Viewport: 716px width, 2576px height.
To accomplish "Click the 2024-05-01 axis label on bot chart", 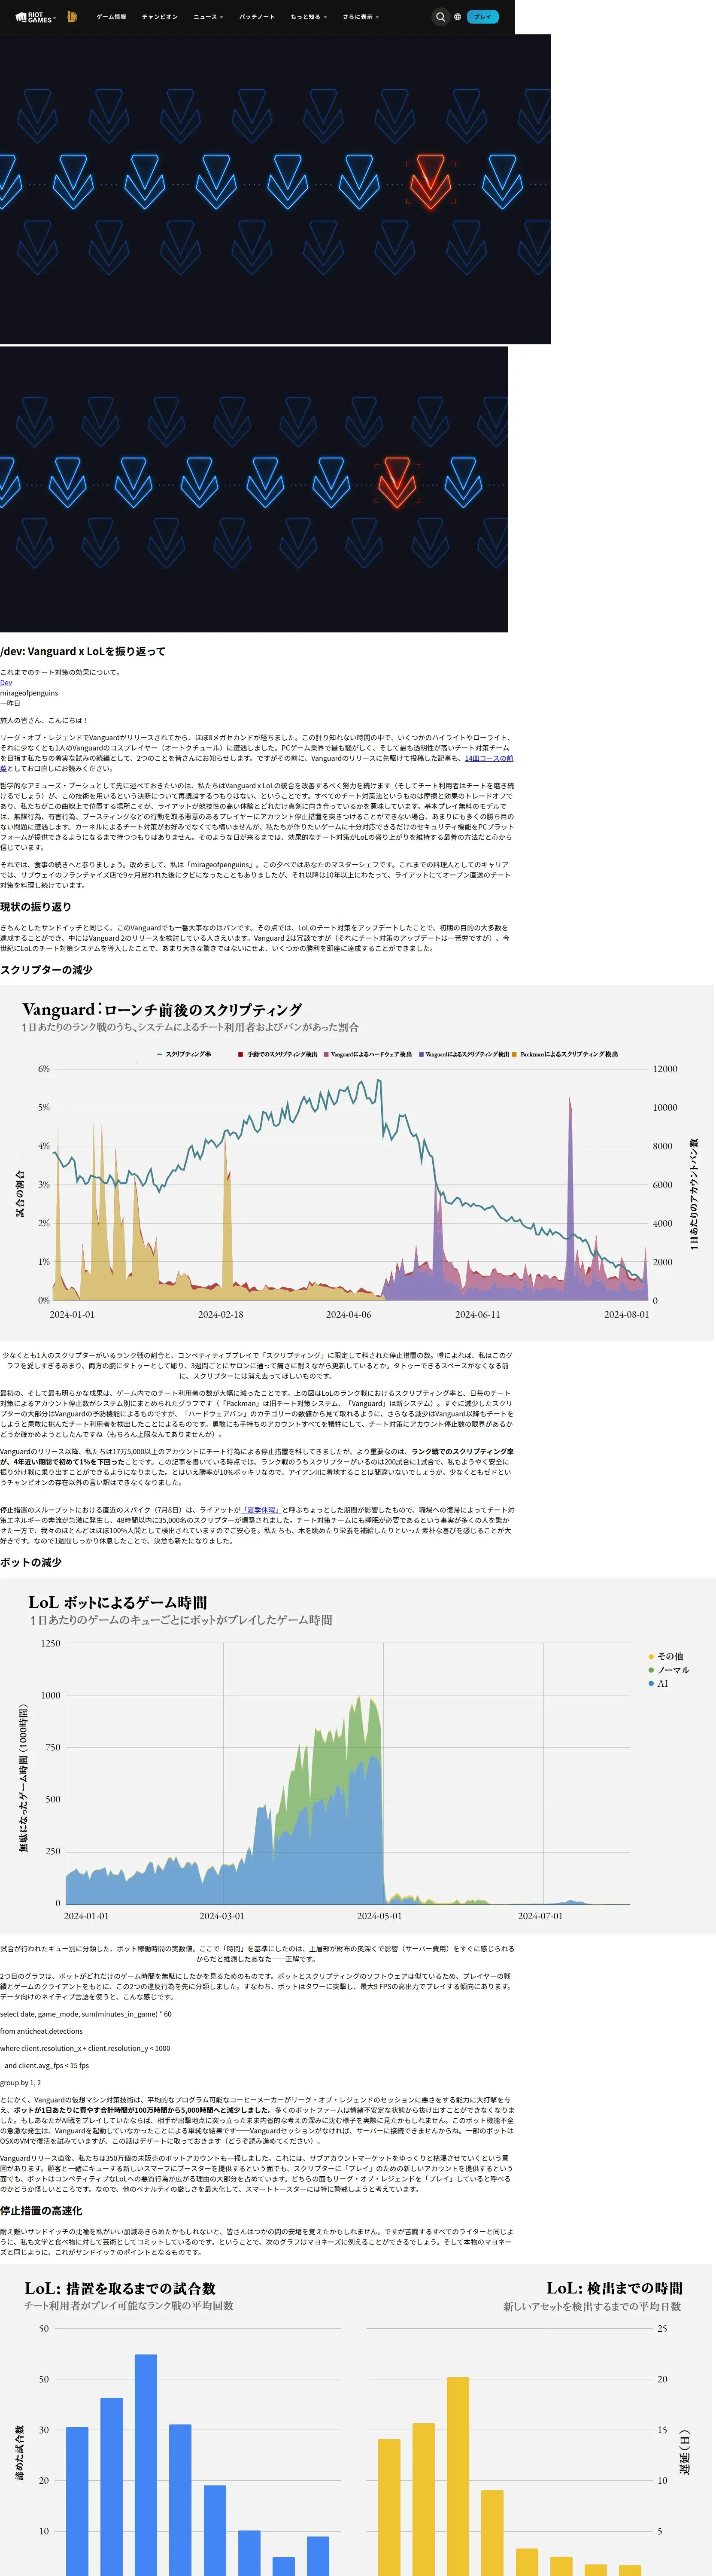I will [x=380, y=1916].
